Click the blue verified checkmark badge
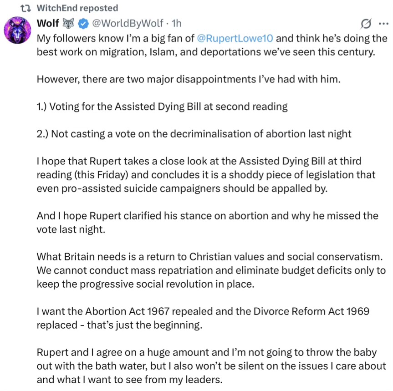 point(83,24)
